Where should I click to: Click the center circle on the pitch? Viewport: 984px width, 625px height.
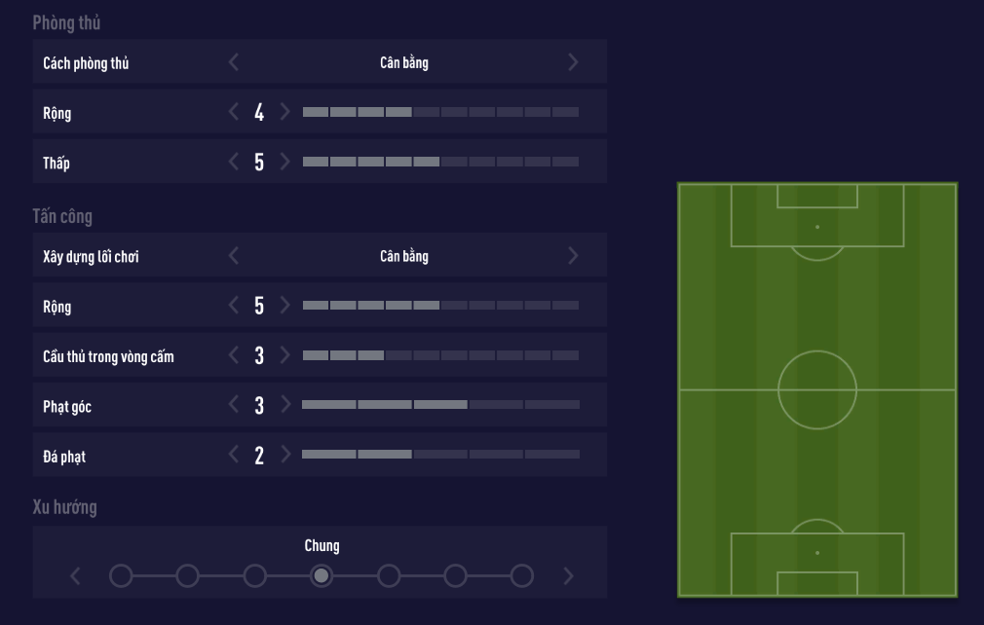[817, 390]
